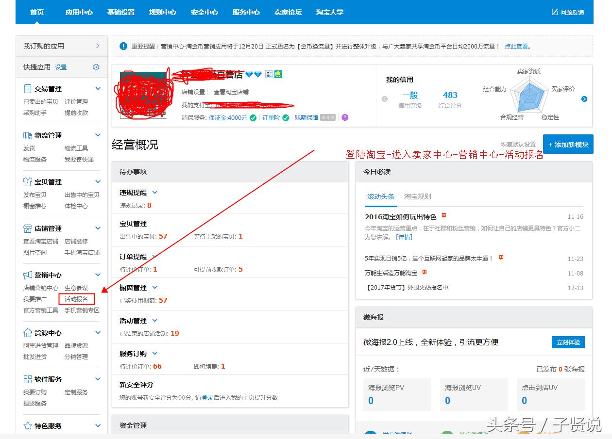612x439 pixels.
Task: Click the 物流管理 truck icon
Action: 28,135
